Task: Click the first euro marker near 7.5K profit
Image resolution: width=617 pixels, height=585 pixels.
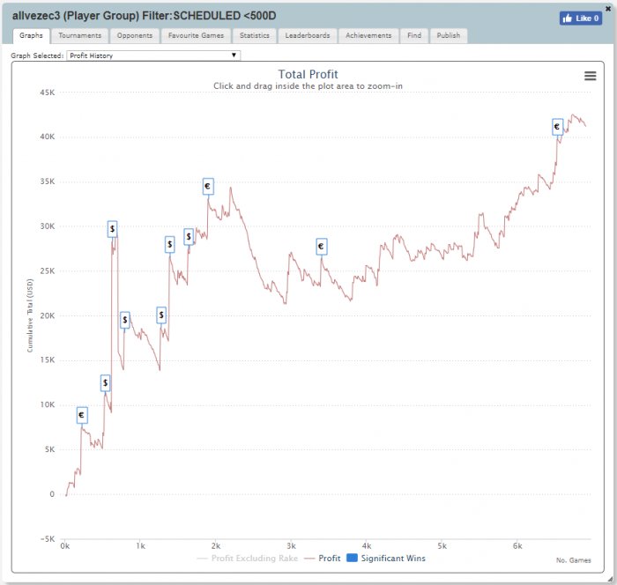Action: [x=82, y=415]
